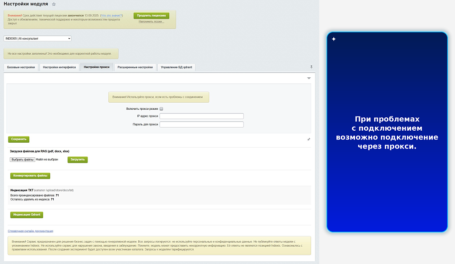The width and height of the screenshot is (455, 264).
Task: Open Справочная онлайн документация link
Action: point(31,231)
